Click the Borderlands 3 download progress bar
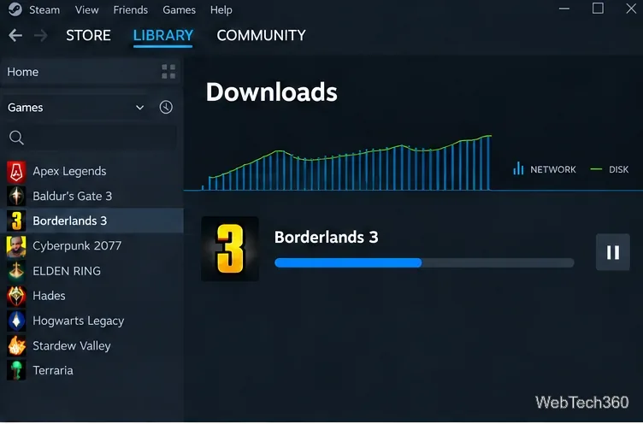This screenshot has width=643, height=424. pyautogui.click(x=424, y=262)
